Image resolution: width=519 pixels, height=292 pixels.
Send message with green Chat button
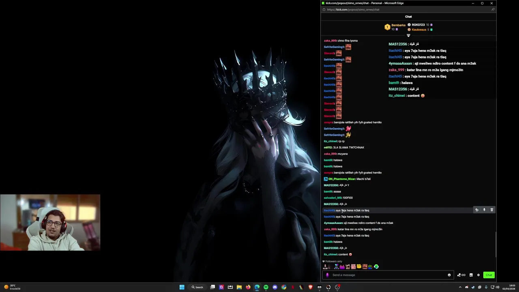pyautogui.click(x=489, y=275)
